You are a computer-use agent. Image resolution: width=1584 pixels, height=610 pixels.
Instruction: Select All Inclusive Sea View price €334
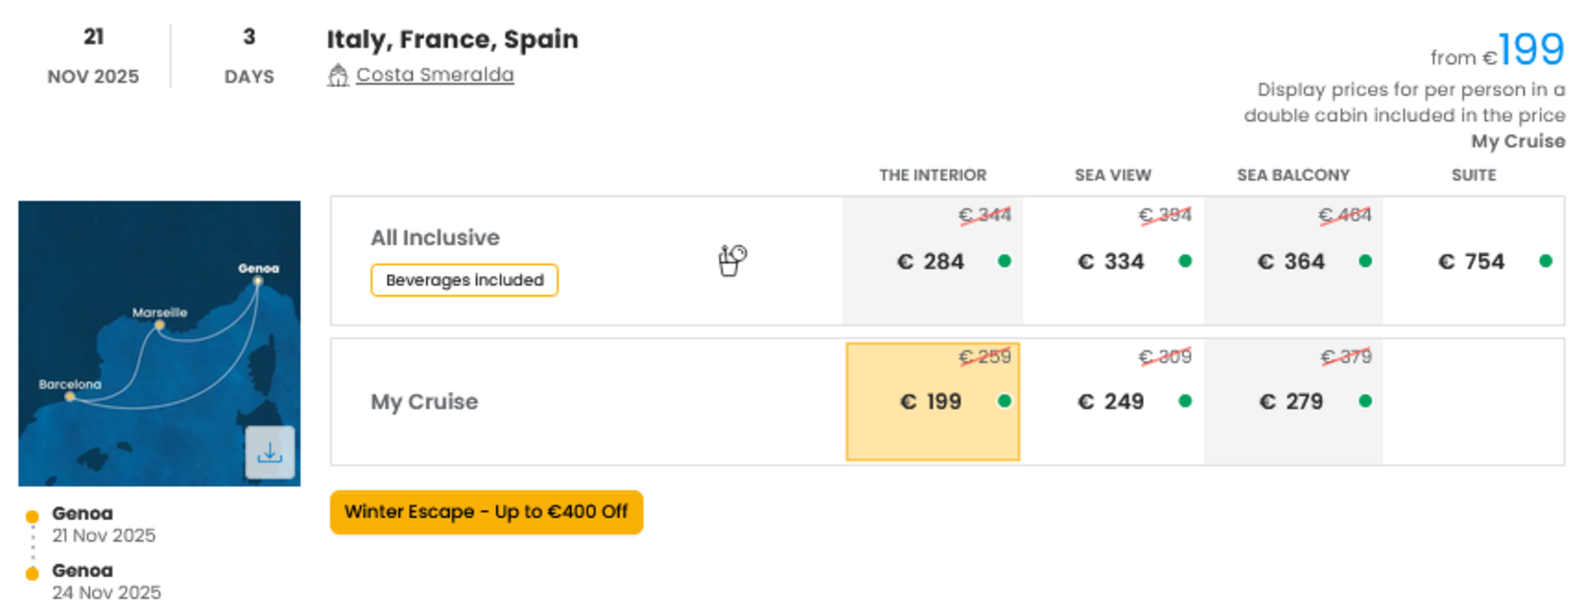(1113, 261)
